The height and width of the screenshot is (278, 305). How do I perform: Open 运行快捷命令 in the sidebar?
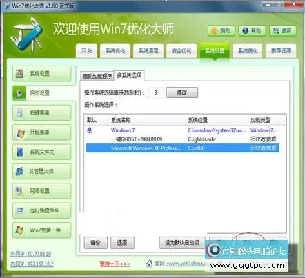click(42, 210)
